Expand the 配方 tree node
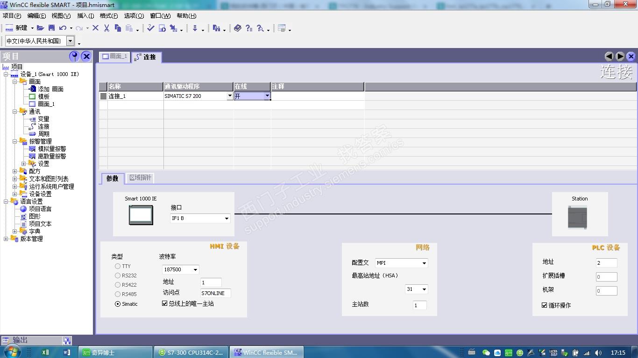 click(x=15, y=171)
